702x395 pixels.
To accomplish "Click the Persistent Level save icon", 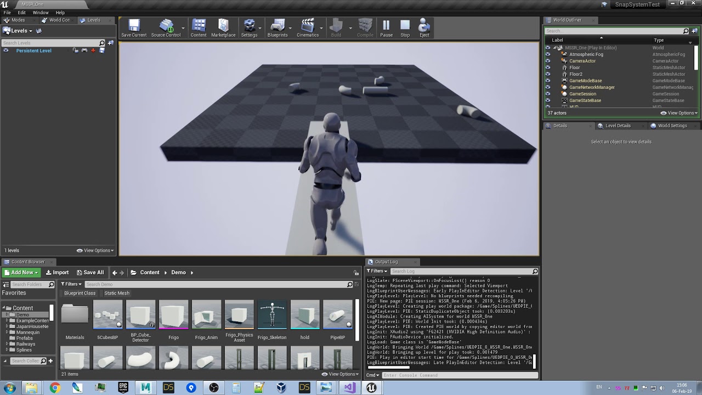I will [102, 50].
